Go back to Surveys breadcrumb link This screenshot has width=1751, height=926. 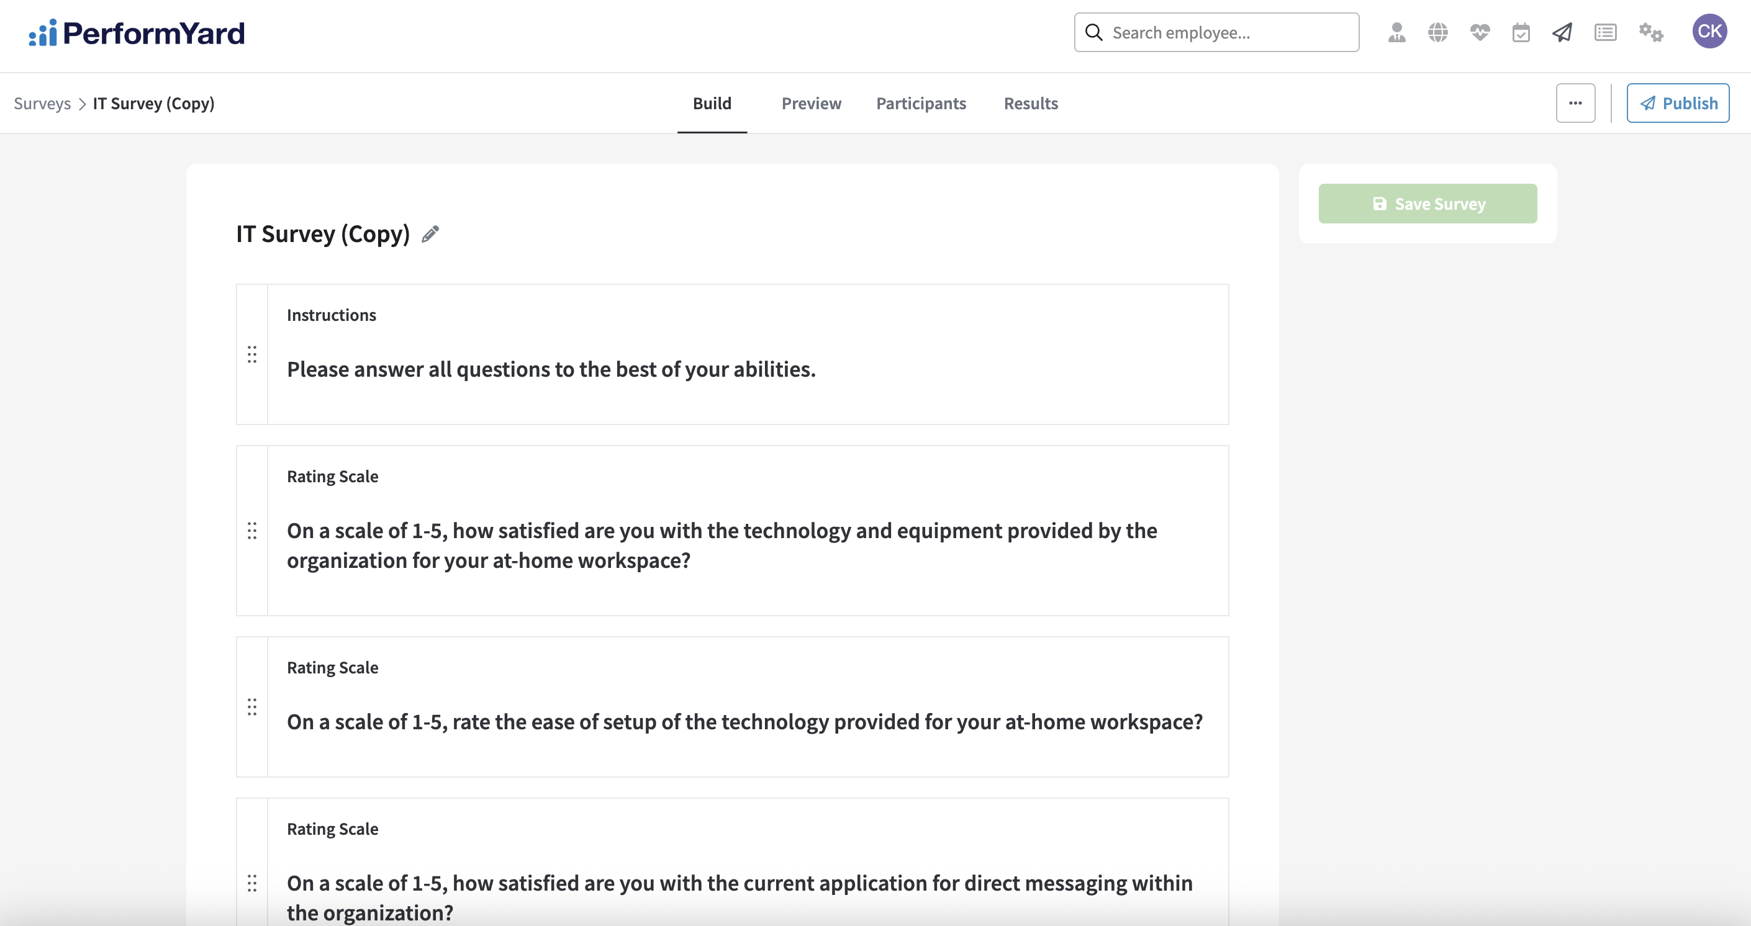click(42, 103)
